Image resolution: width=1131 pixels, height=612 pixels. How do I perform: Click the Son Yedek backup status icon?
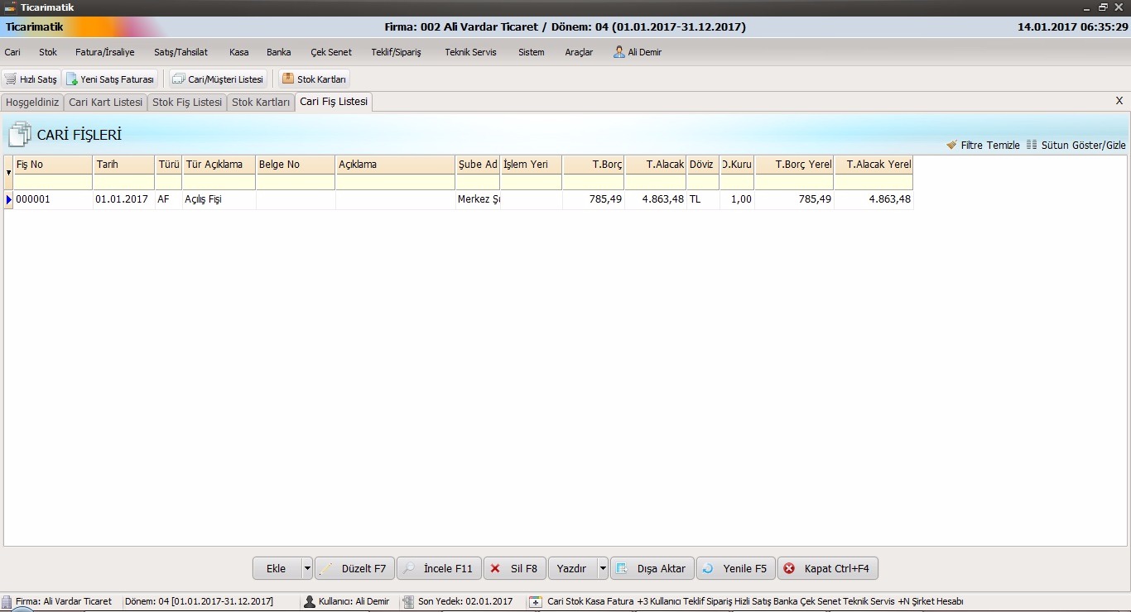408,601
